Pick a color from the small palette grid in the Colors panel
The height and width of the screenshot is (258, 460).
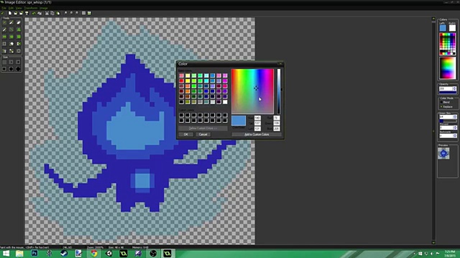[448, 44]
